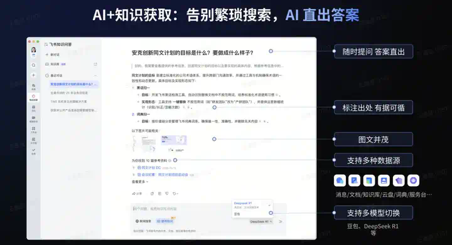Send the question with the arrow button
Viewport: 452px width, 245px height.
[281, 222]
